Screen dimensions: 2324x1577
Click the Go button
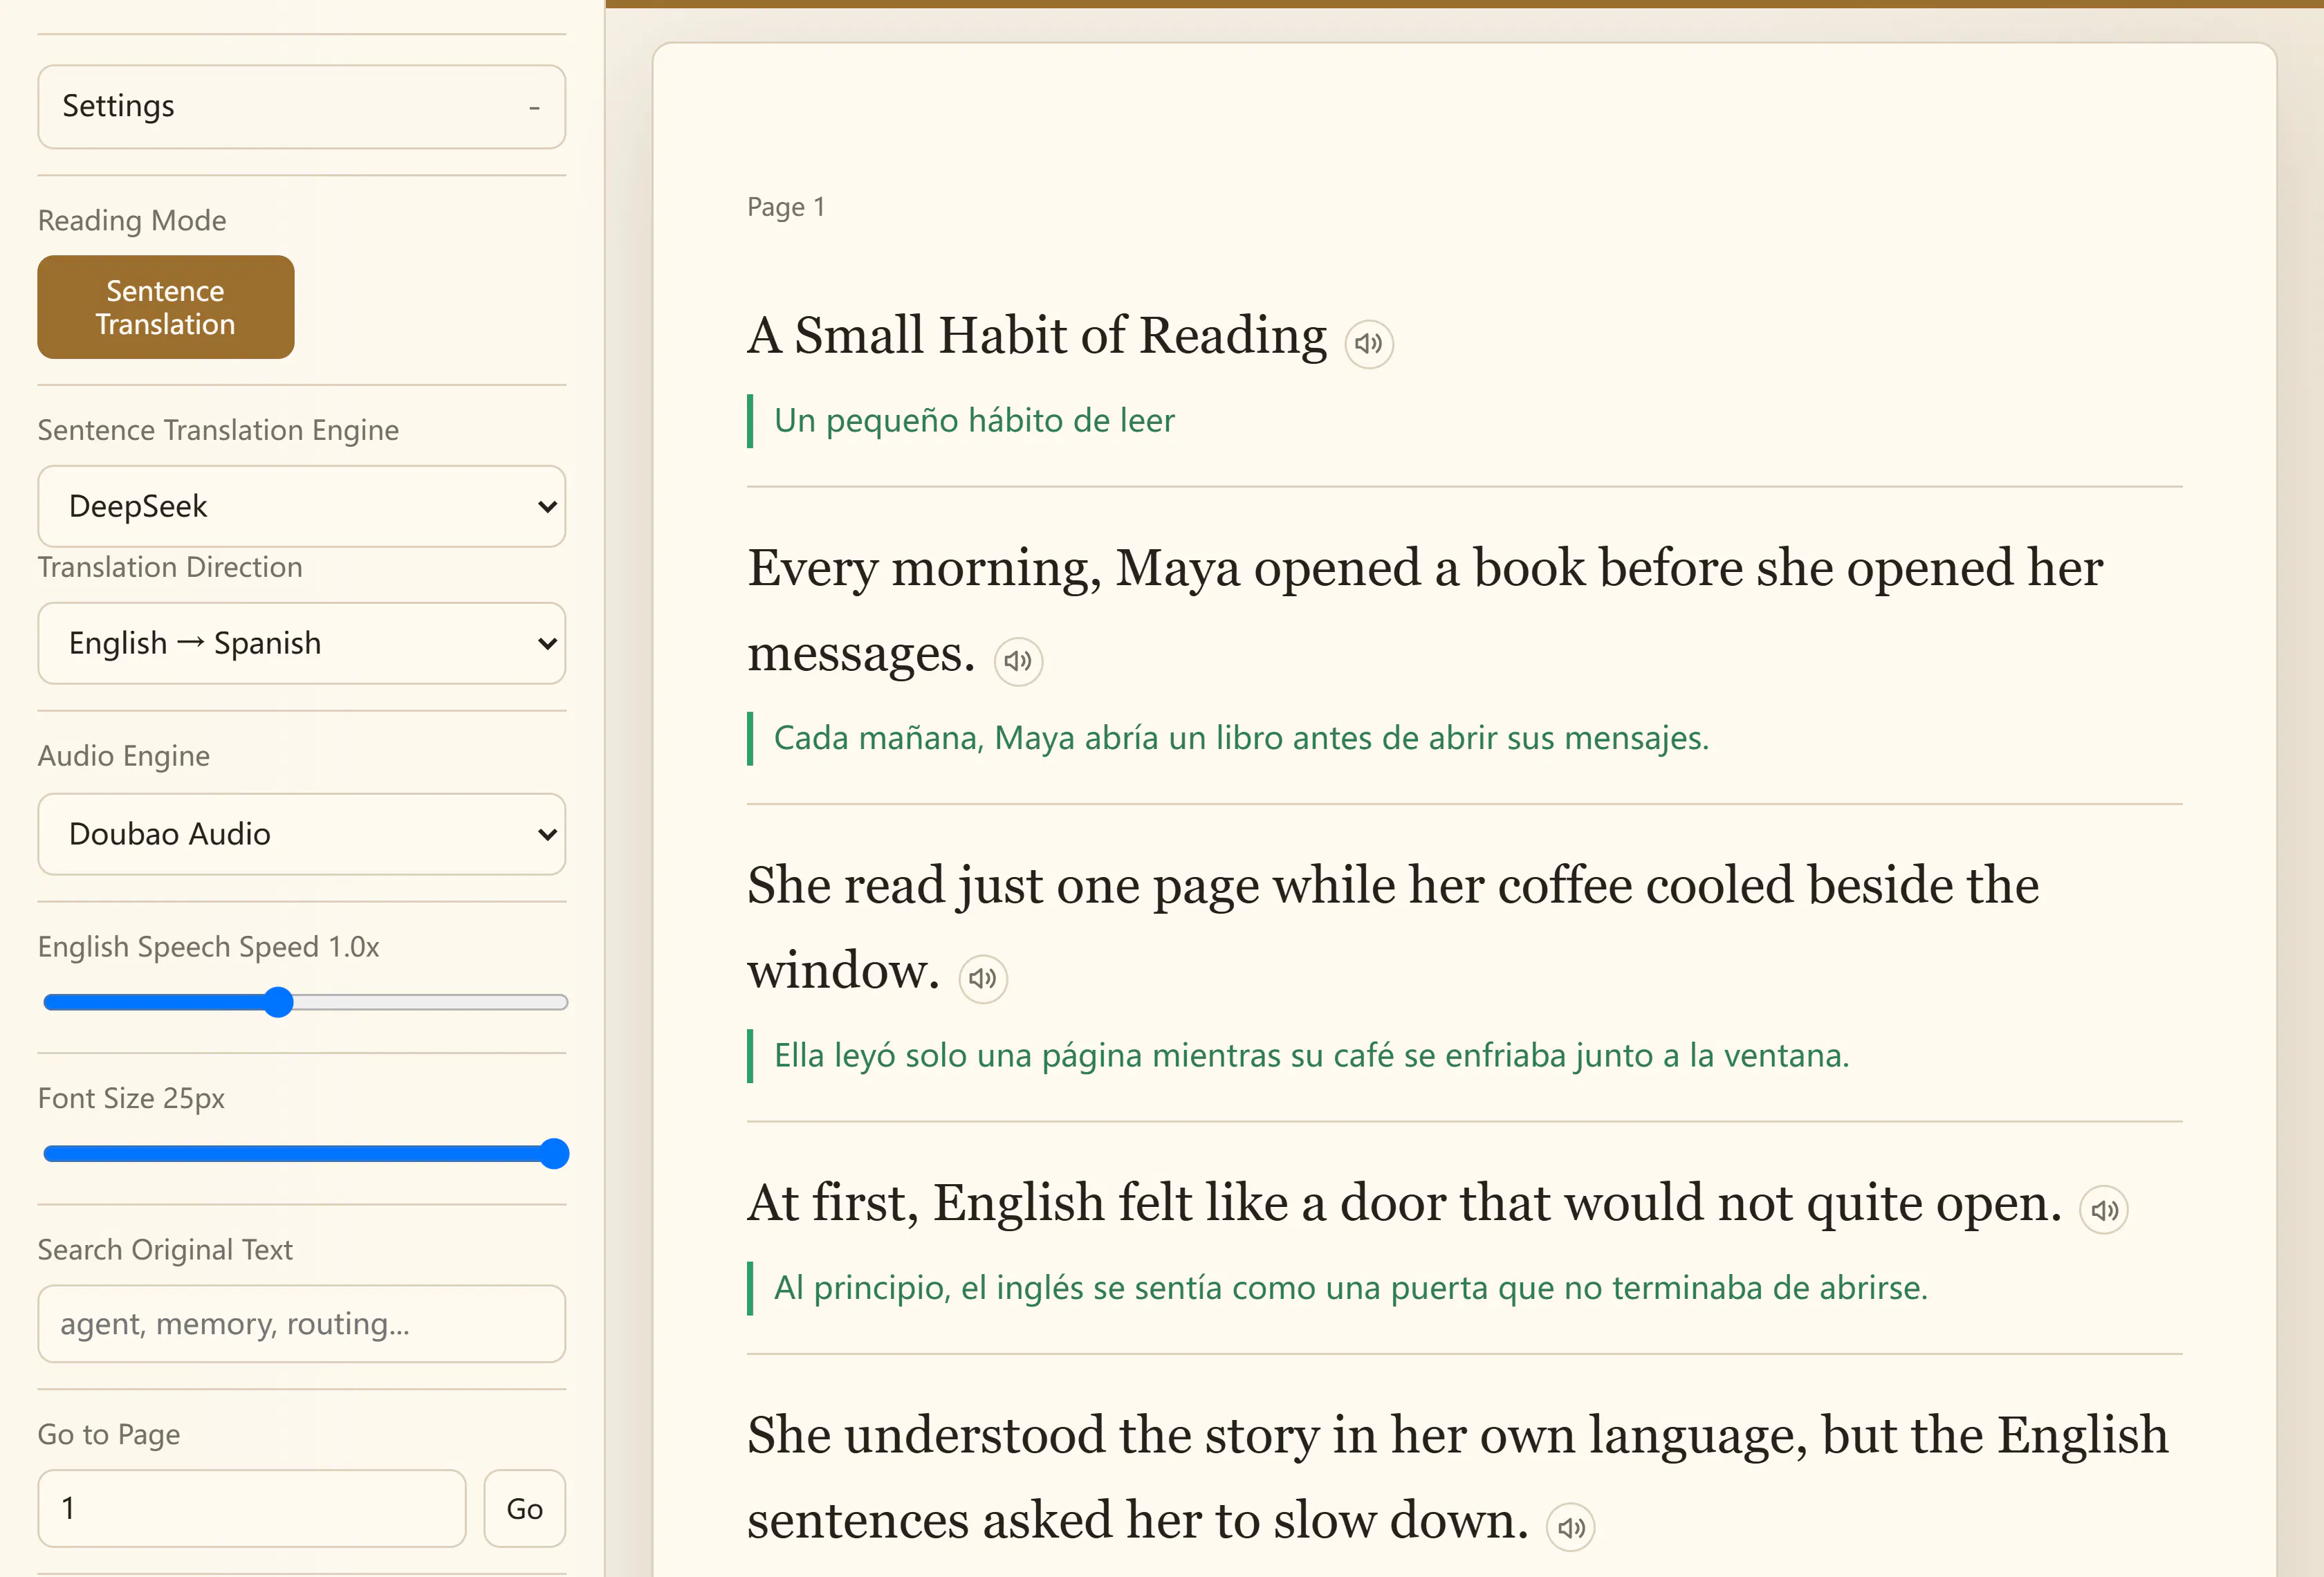coord(525,1508)
